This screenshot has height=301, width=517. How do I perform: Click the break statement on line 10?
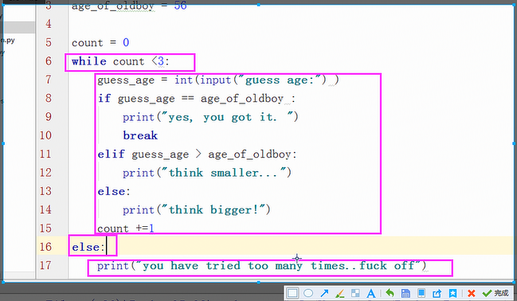tap(140, 135)
